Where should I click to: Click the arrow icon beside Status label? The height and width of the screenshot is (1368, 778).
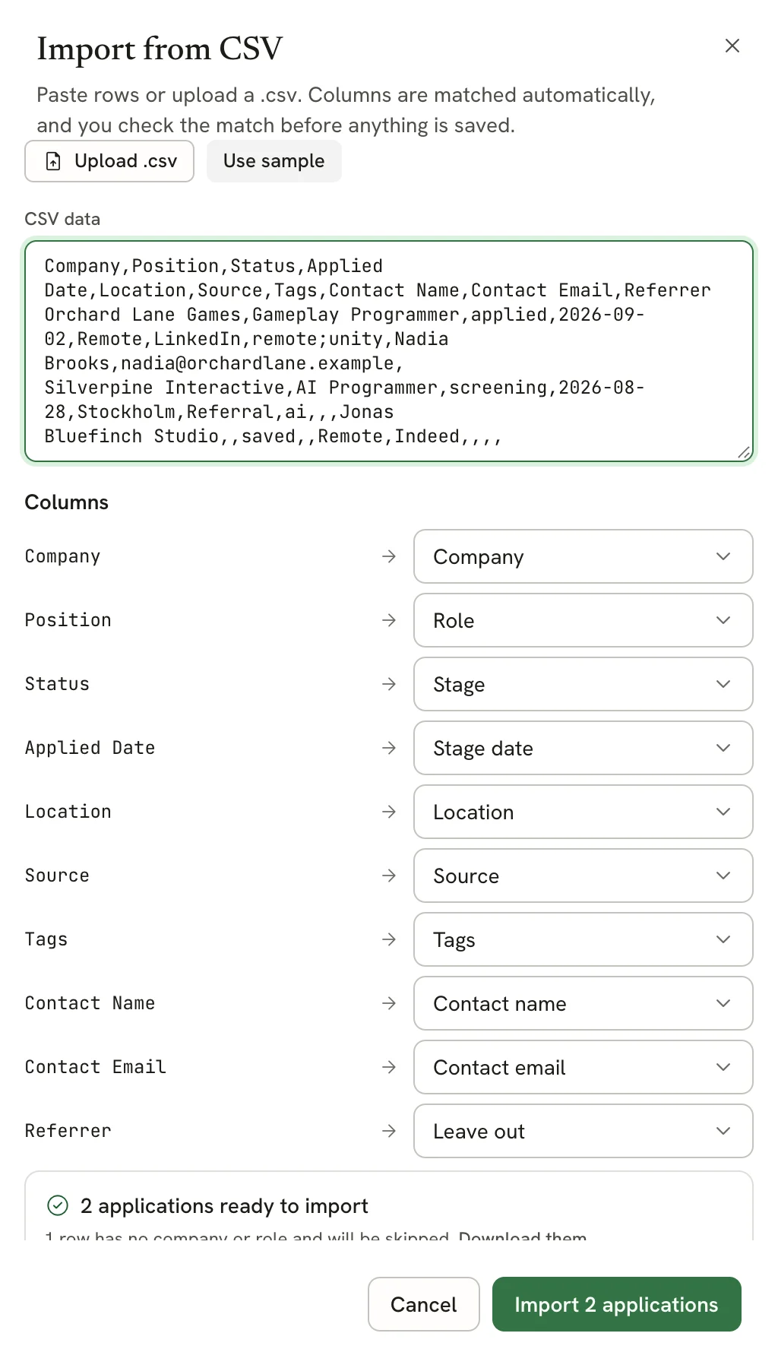click(389, 684)
